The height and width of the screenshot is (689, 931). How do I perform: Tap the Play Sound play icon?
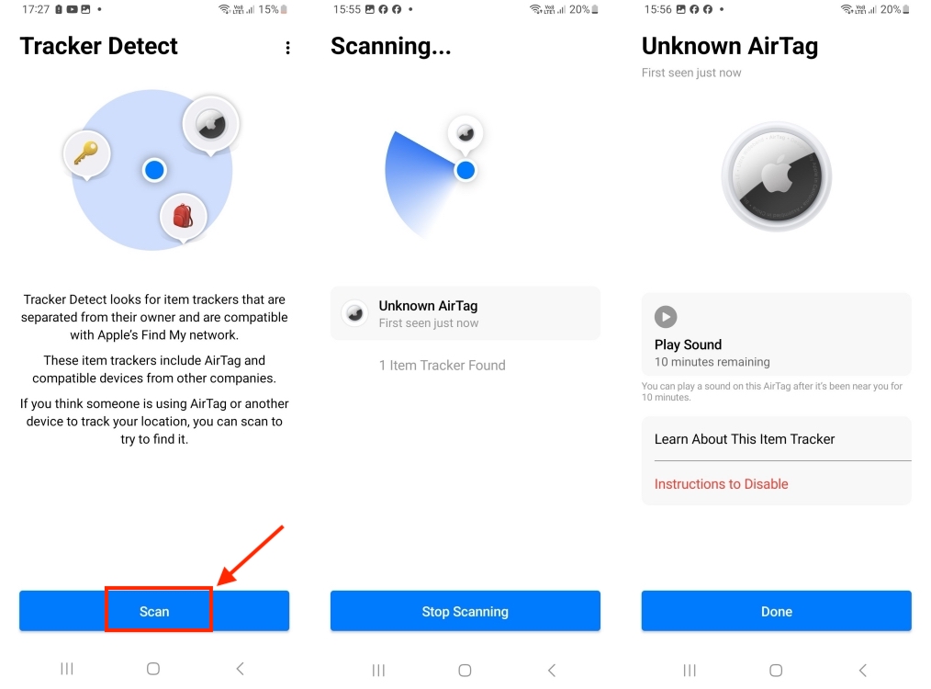[665, 316]
